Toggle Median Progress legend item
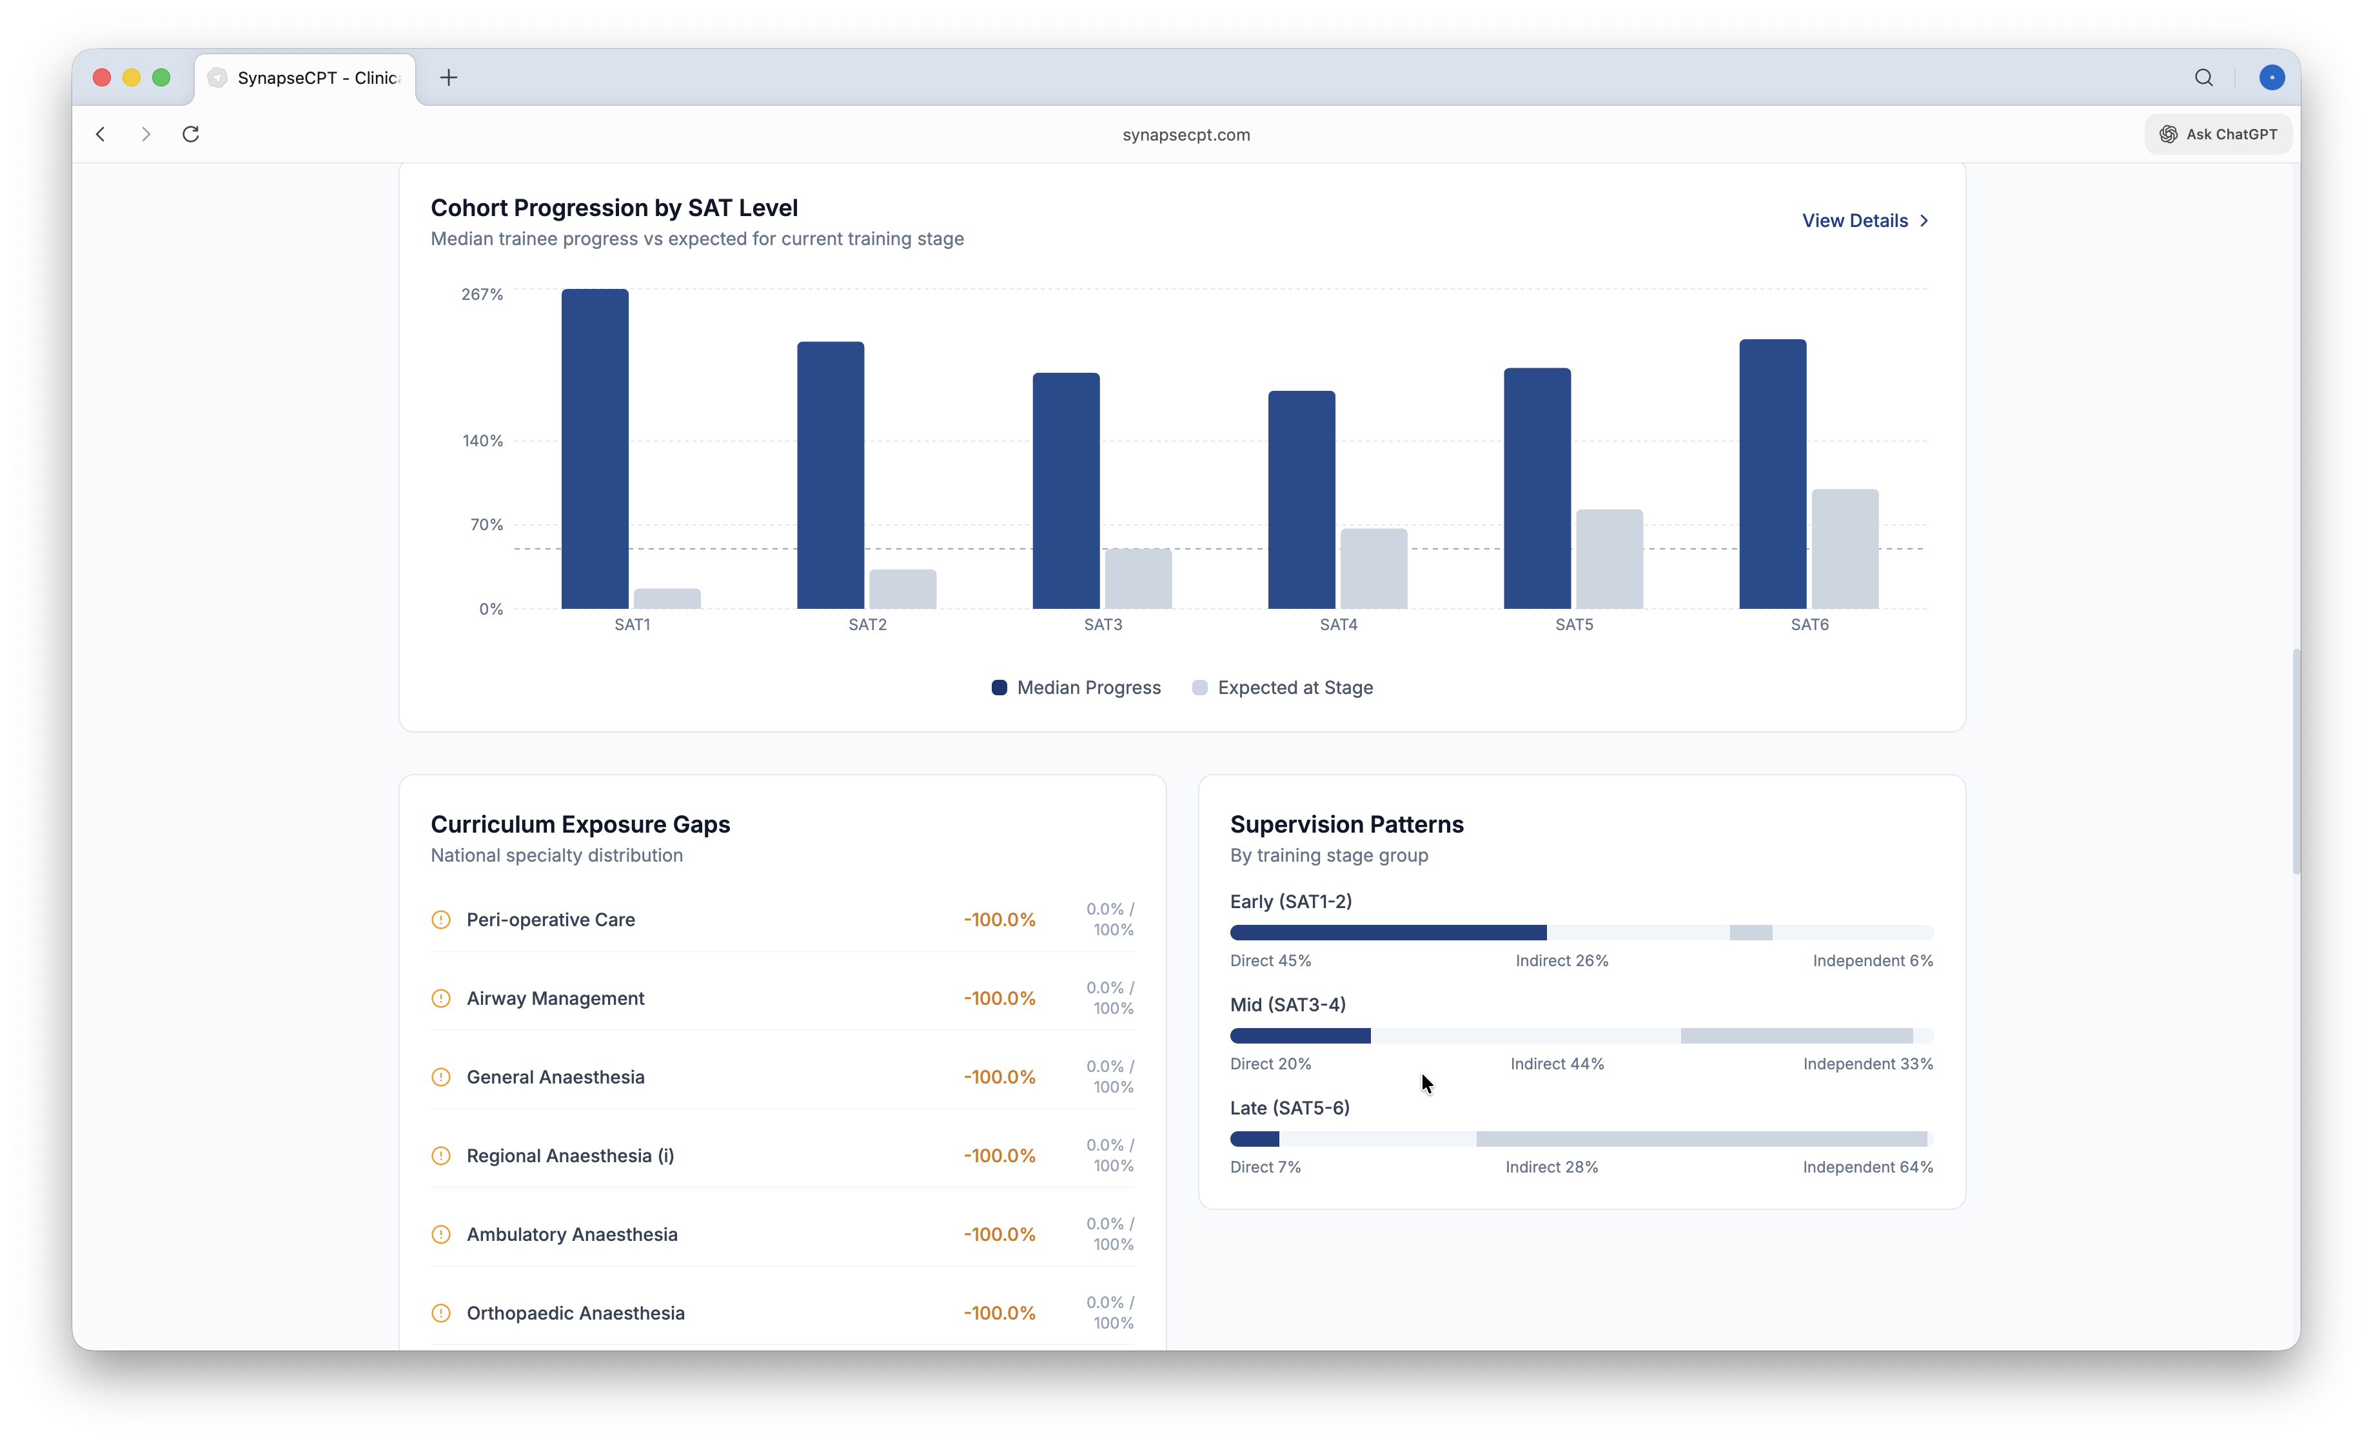2373x1446 pixels. [1076, 688]
